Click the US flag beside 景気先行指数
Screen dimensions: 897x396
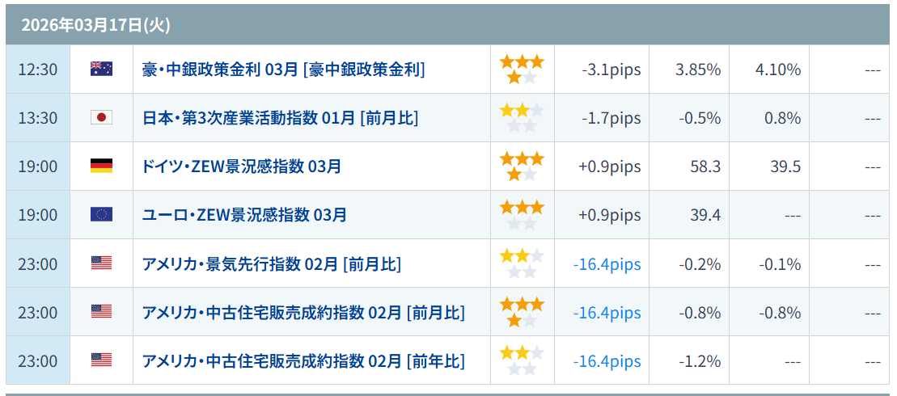(x=101, y=263)
